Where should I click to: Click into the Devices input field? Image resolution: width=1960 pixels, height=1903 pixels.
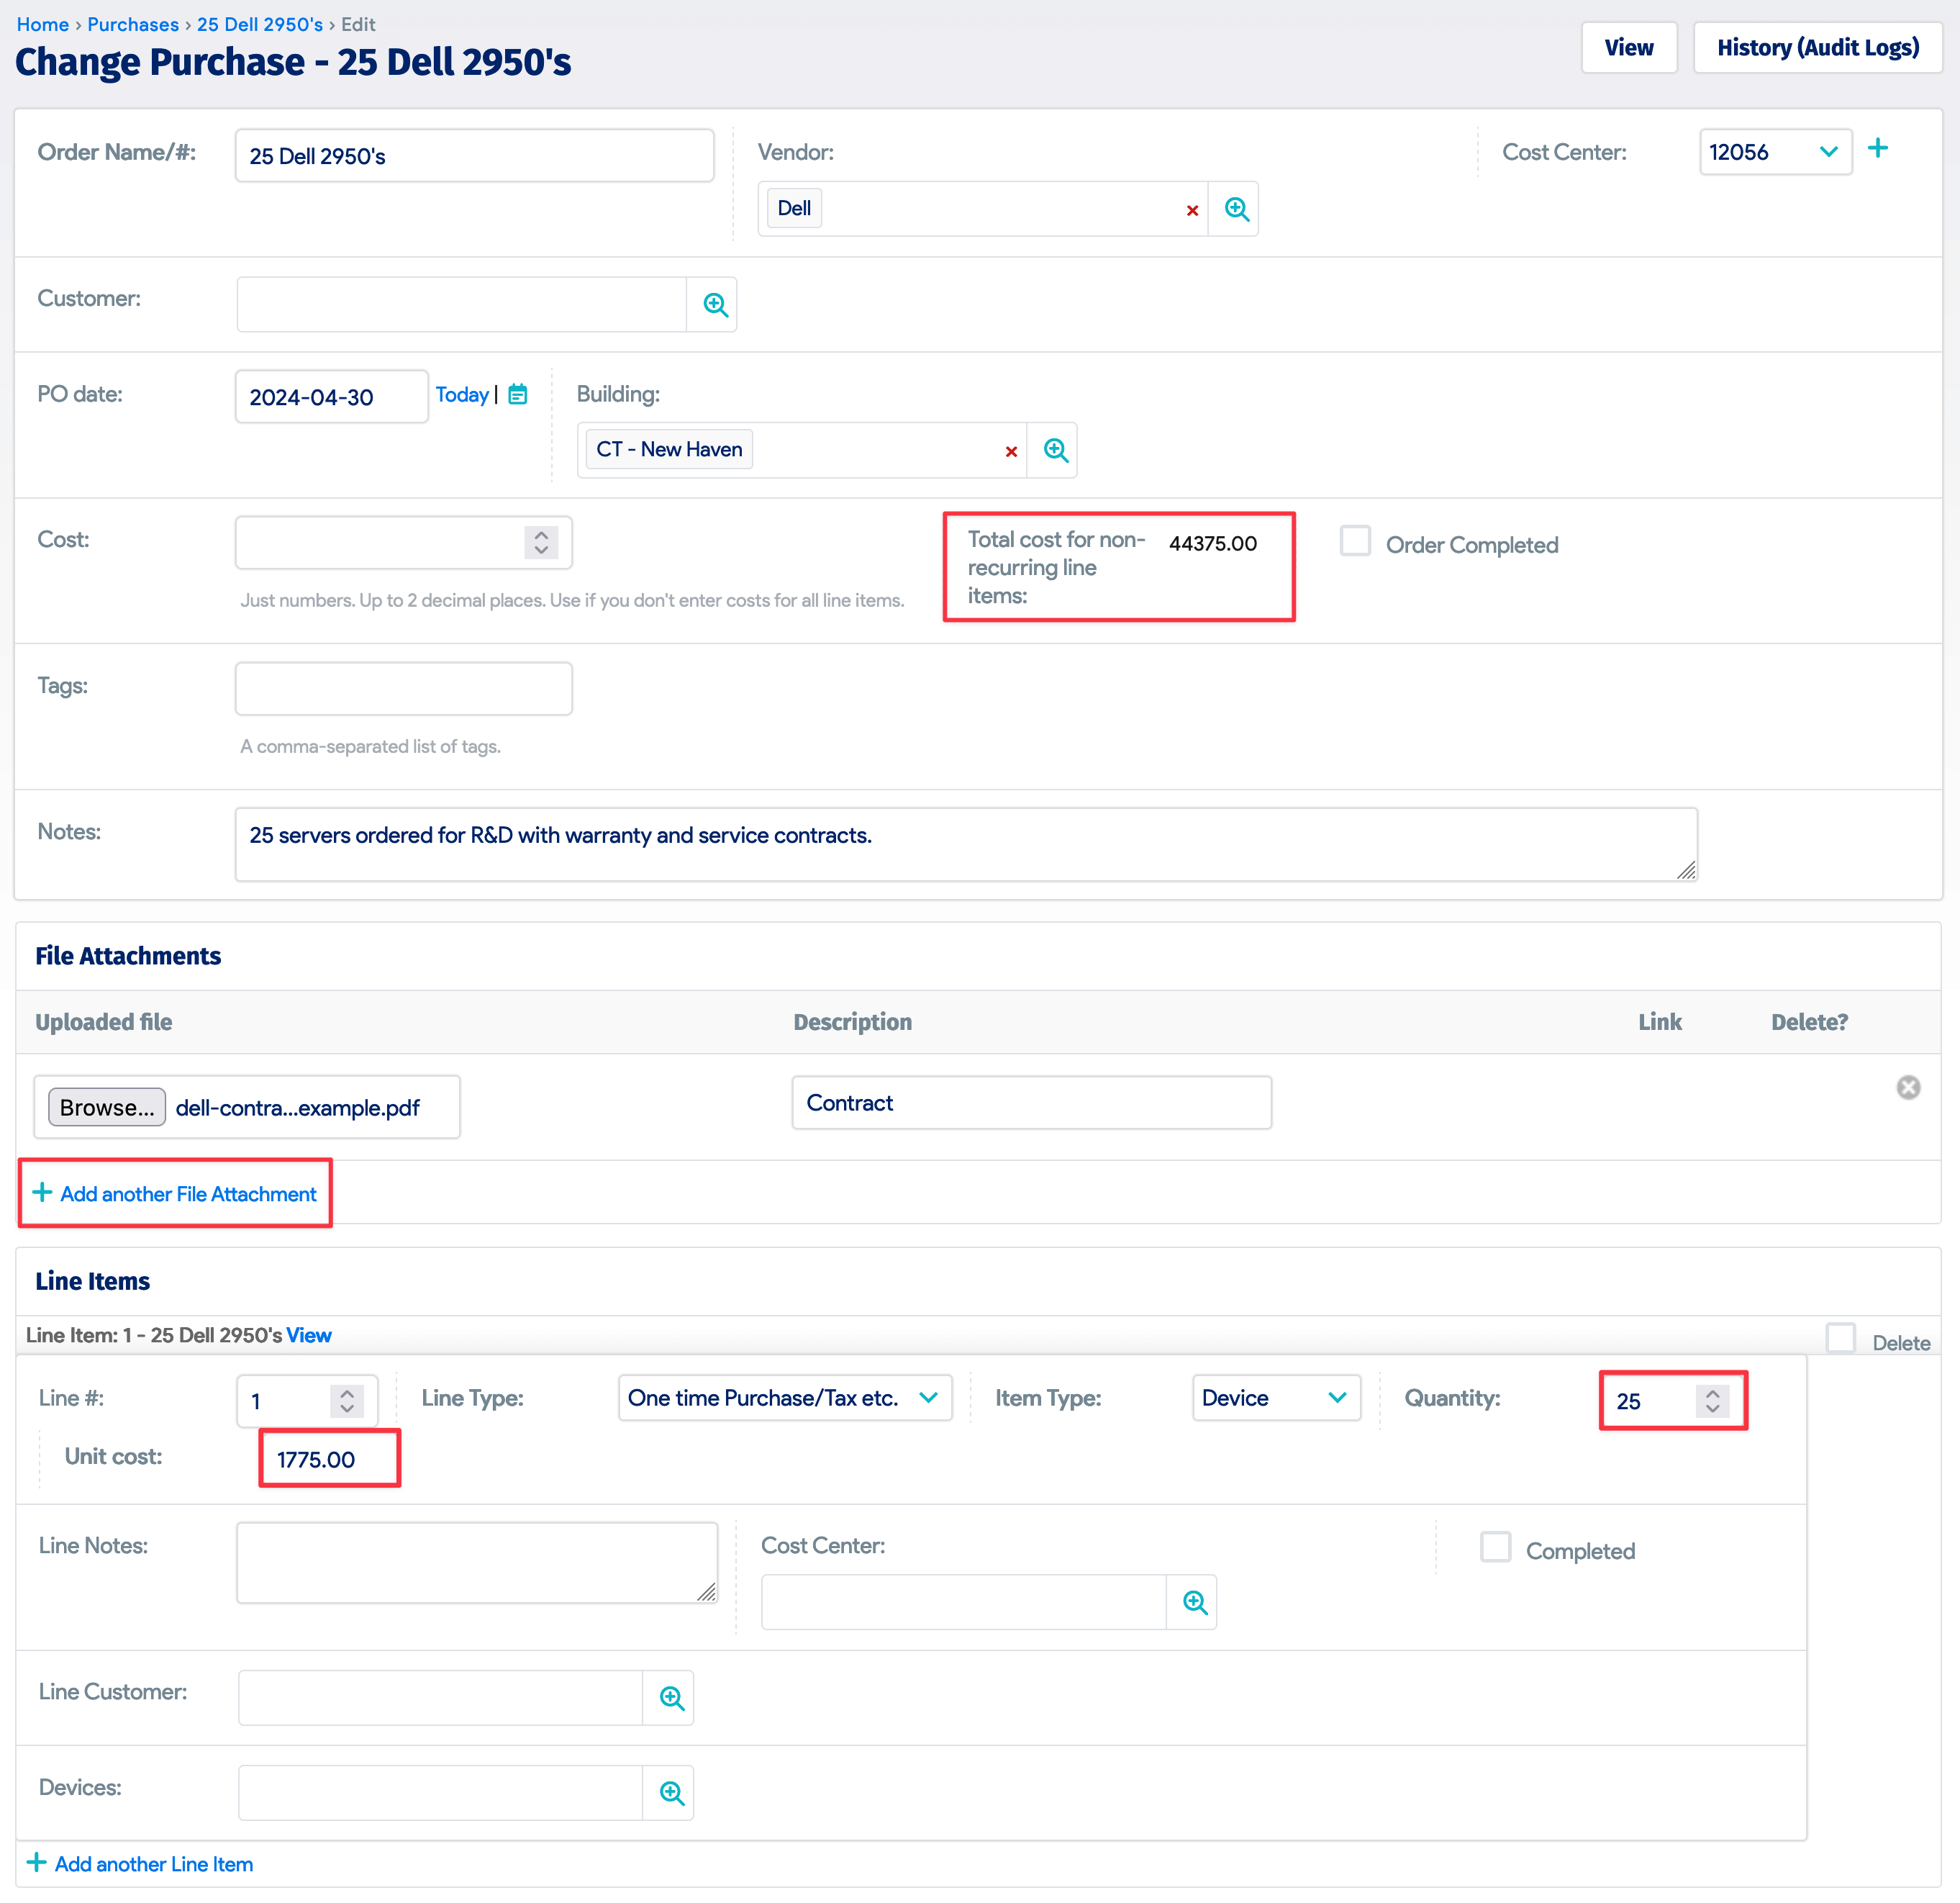(441, 1793)
